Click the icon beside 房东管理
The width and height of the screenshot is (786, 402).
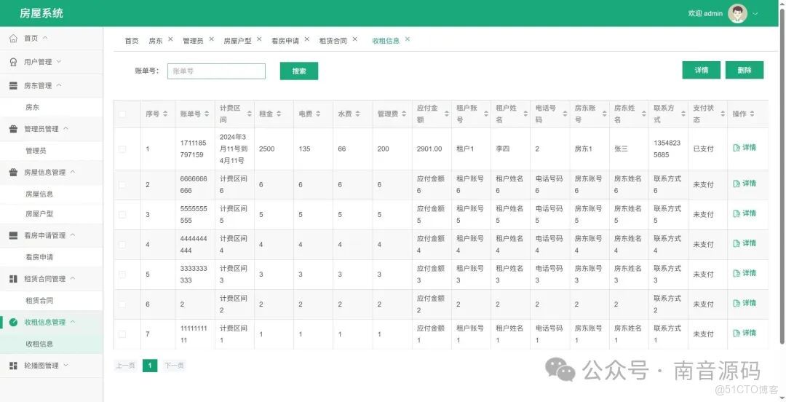pos(14,85)
